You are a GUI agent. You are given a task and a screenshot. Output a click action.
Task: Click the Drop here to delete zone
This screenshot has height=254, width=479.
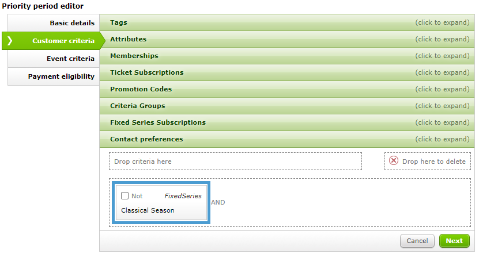coord(427,161)
